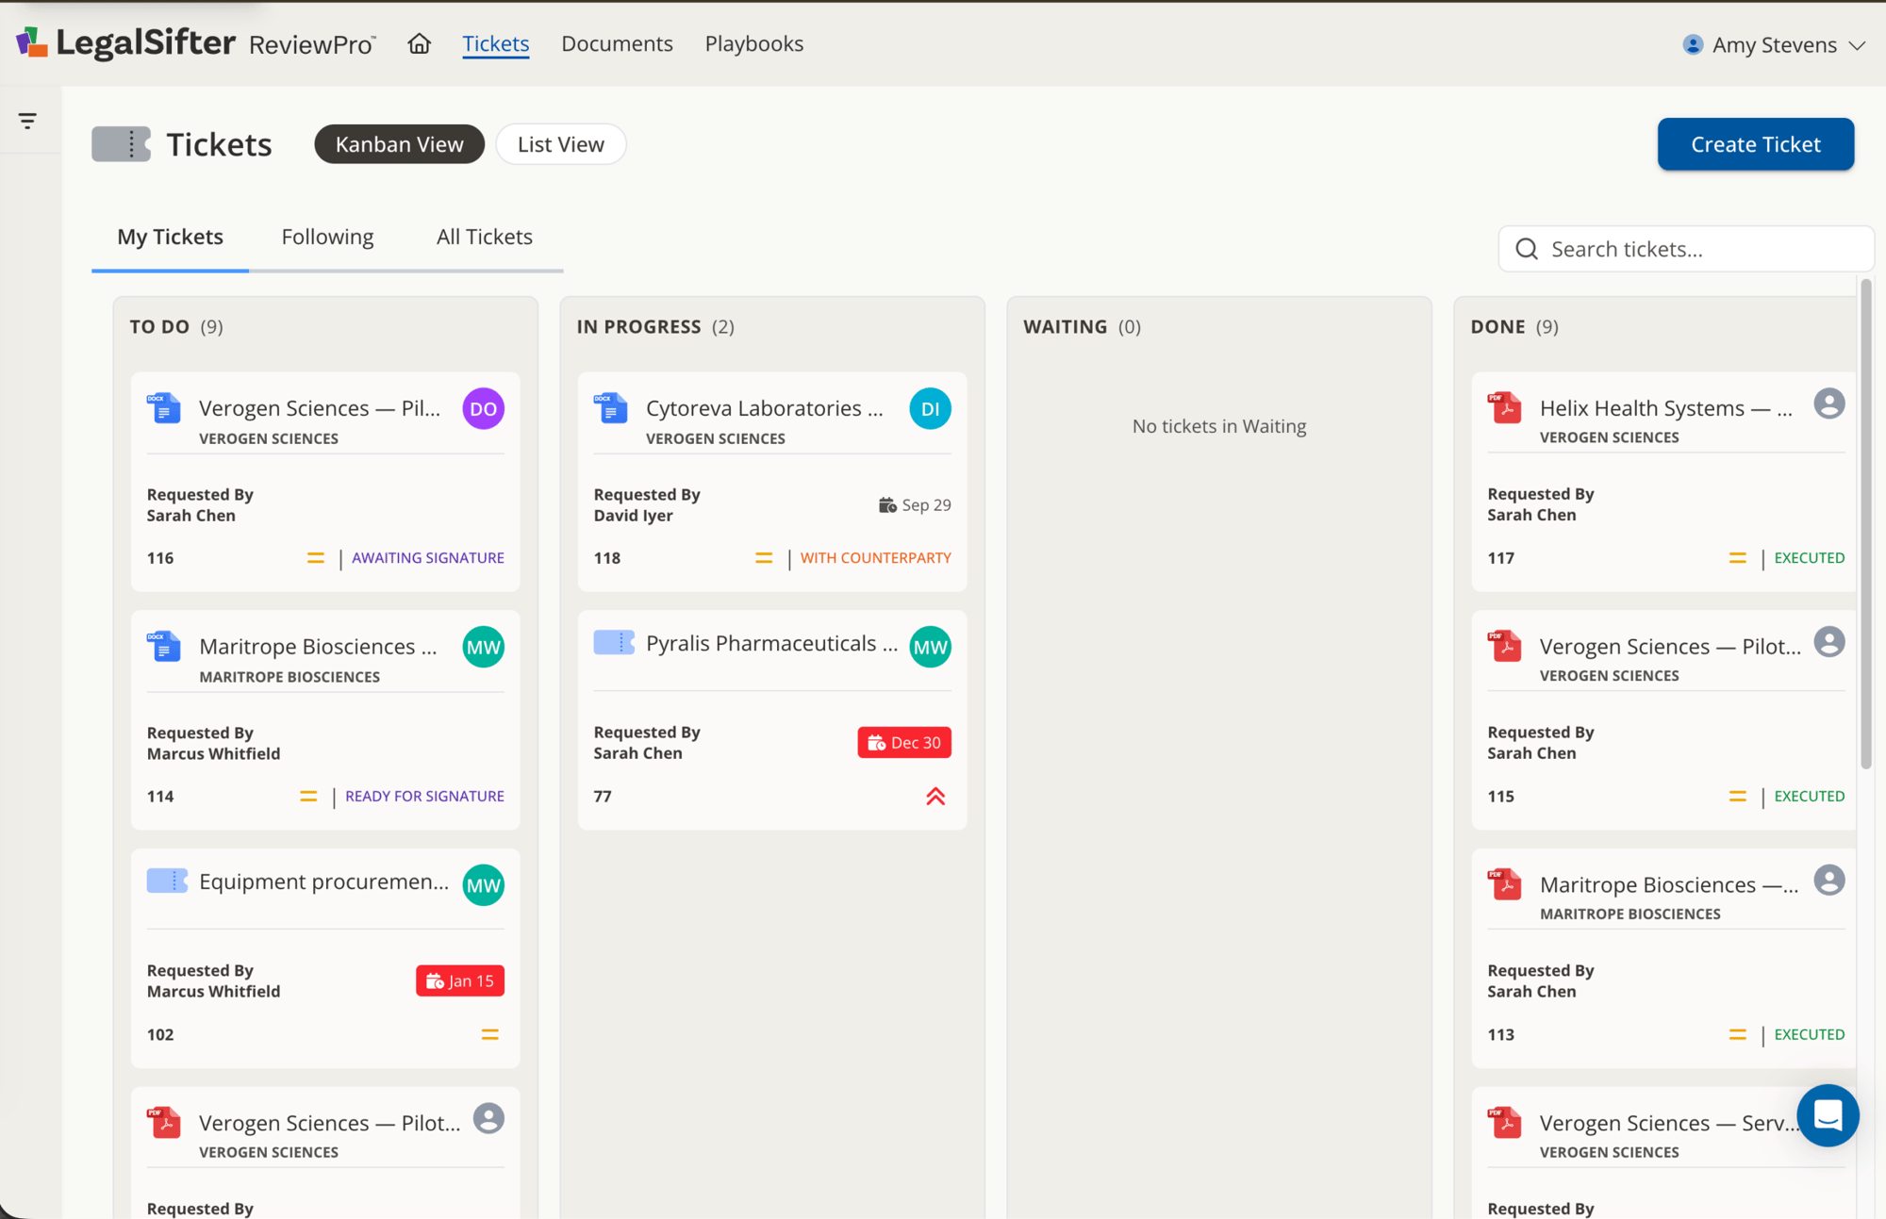Click the MW avatar on Maritrope Biosciences card
This screenshot has height=1219, width=1886.
click(483, 647)
